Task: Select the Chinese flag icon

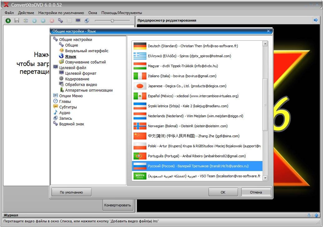Action: [140, 136]
